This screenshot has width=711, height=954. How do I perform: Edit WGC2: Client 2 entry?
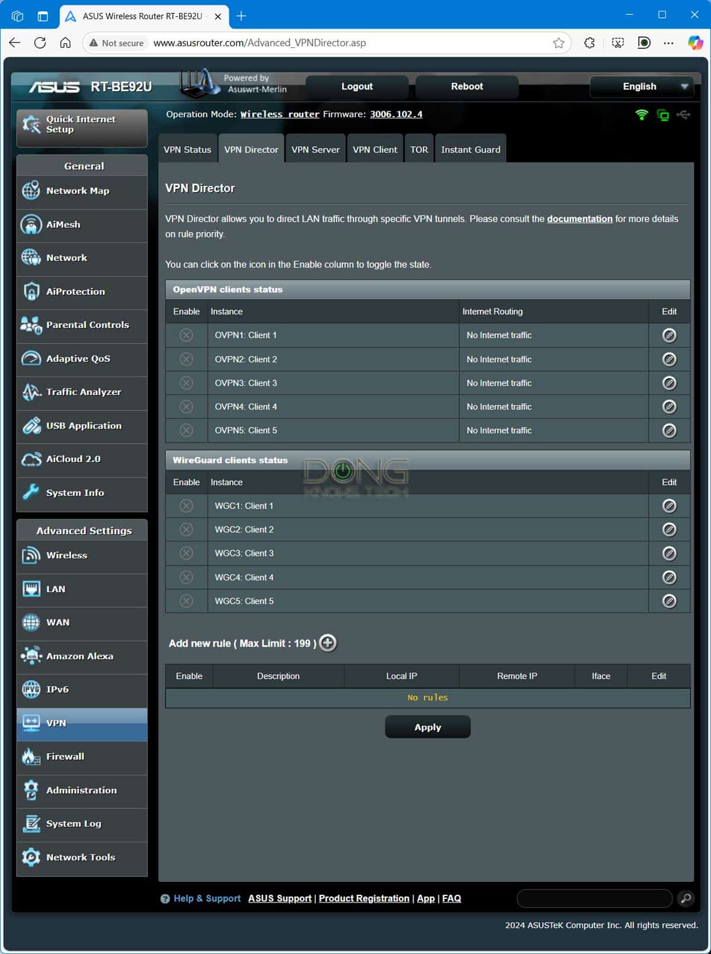(x=669, y=529)
